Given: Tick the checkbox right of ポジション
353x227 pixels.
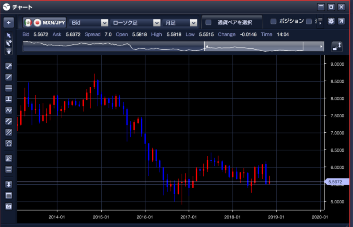Looking at the screenshot, I should point(309,21).
